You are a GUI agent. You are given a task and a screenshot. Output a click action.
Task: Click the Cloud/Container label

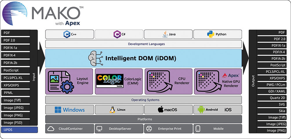tap(71, 129)
